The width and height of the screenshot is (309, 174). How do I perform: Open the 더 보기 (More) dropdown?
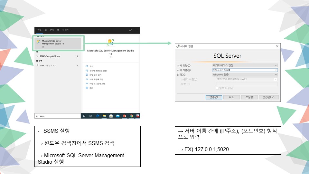pos(66,30)
